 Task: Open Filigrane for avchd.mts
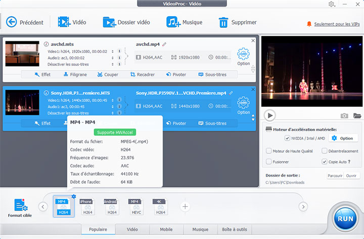(x=75, y=75)
